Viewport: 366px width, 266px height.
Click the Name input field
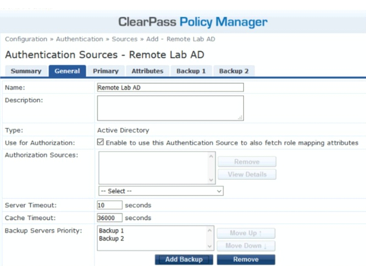pyautogui.click(x=171, y=88)
